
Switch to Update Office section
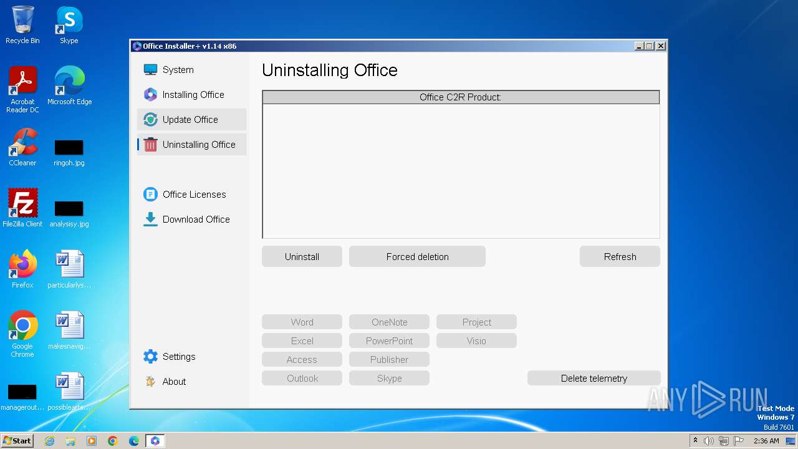[191, 120]
